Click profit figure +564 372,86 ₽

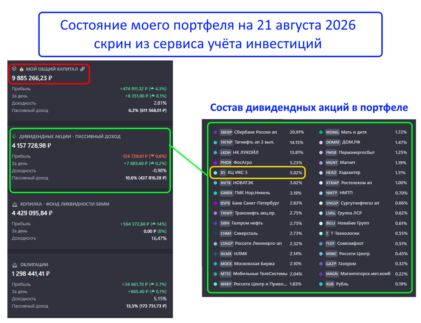click(x=135, y=224)
